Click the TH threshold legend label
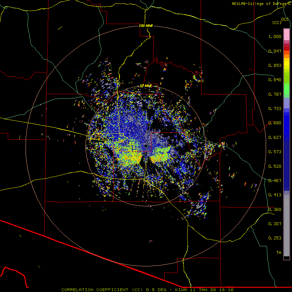 (279, 253)
